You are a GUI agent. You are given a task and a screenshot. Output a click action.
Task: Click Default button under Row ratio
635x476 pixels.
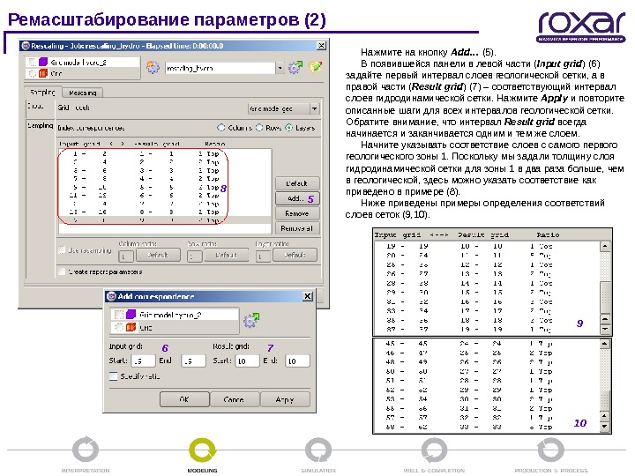click(226, 255)
